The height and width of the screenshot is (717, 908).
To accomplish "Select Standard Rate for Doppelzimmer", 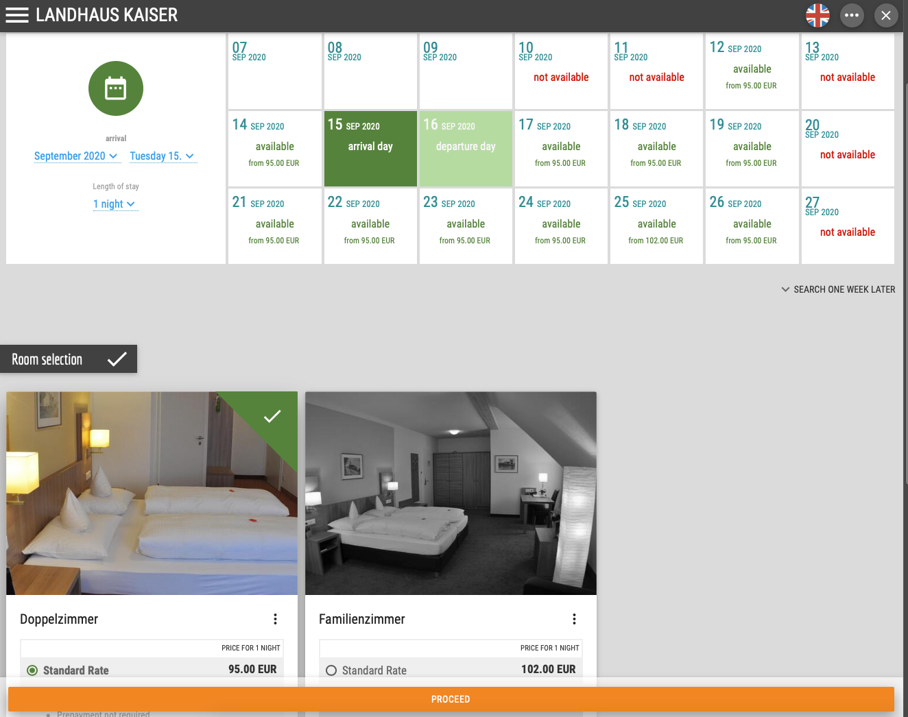I will tap(32, 670).
